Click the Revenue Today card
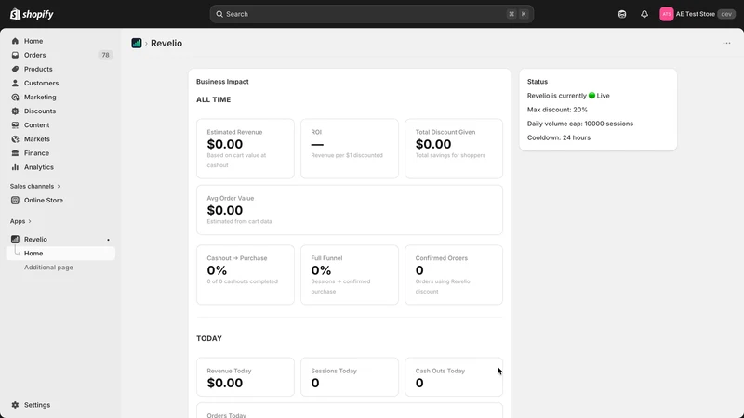This screenshot has width=744, height=418. coord(246,377)
